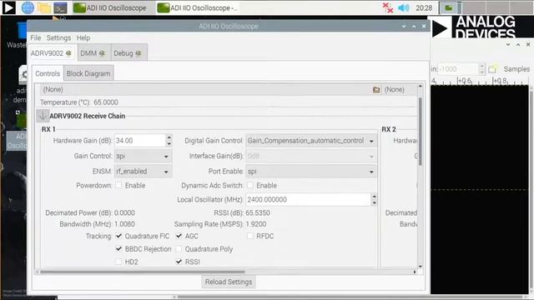Click the RSSI (dB) 65.5350 value

pyautogui.click(x=258, y=213)
